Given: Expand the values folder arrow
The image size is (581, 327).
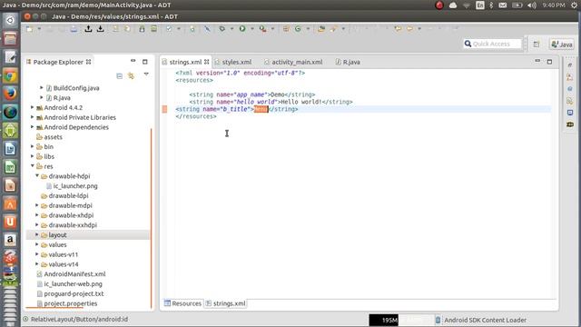Looking at the screenshot, I should click(x=37, y=244).
